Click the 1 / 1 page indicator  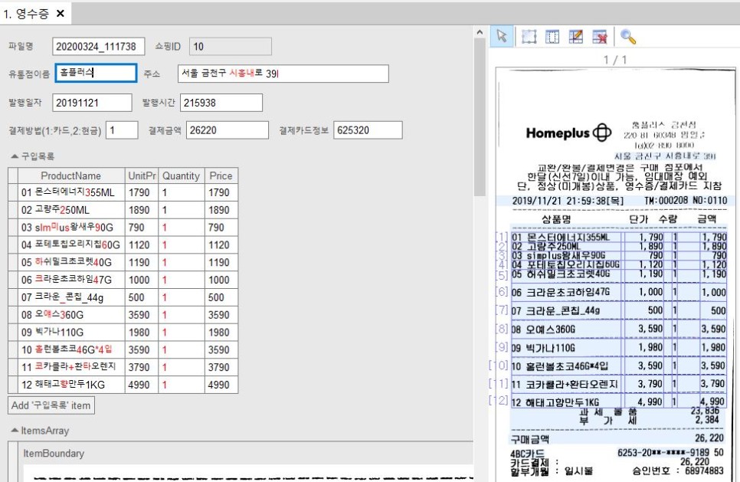[x=615, y=60]
